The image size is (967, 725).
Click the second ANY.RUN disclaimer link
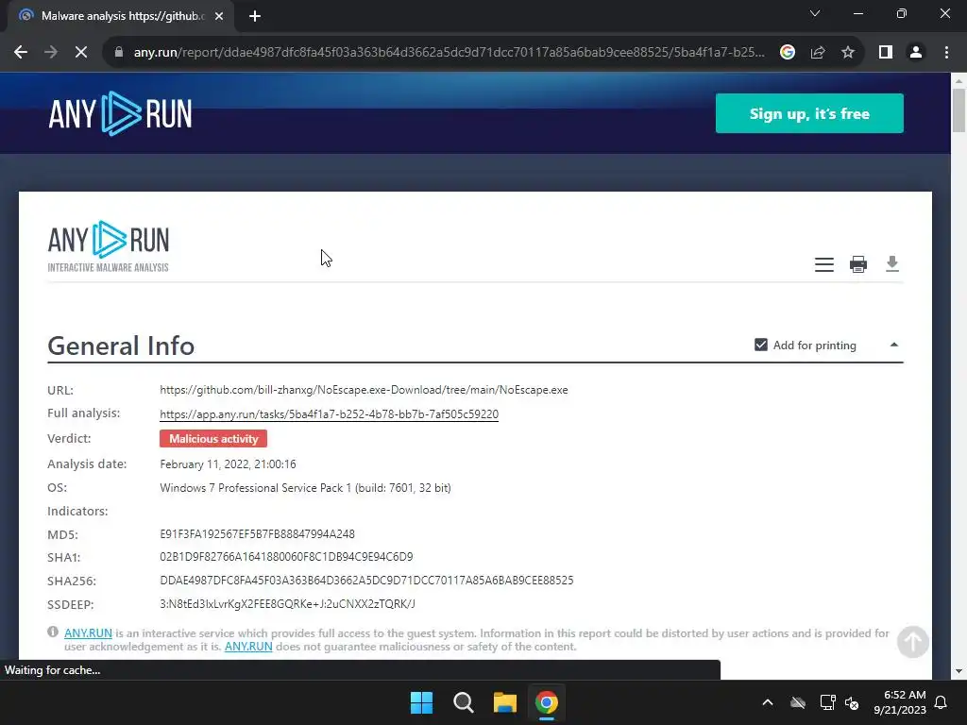point(248,647)
